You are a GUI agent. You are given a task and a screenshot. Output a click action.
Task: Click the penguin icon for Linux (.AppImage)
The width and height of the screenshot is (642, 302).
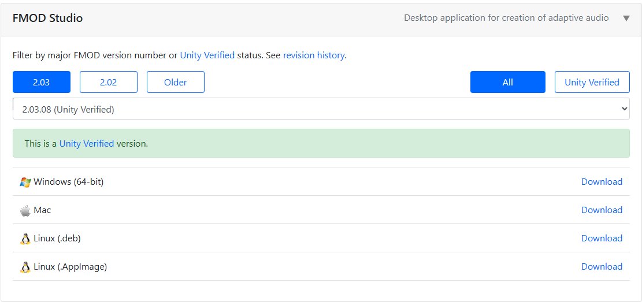pos(25,267)
